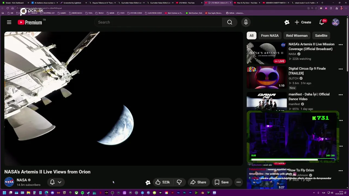
Task: Share the Artemis II Orion video
Action: pyautogui.click(x=198, y=182)
